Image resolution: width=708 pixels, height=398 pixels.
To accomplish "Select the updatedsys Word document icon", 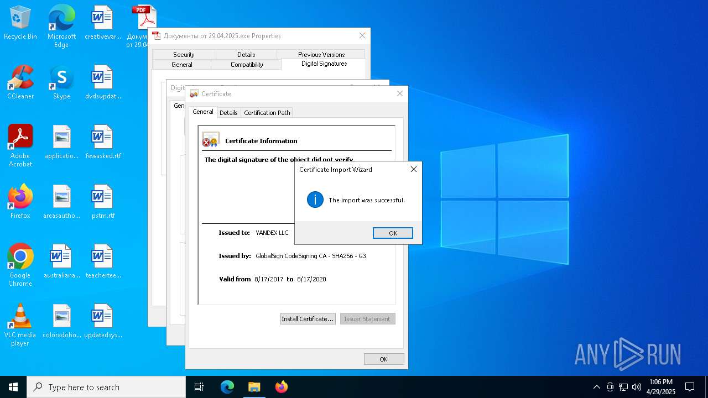I will pyautogui.click(x=102, y=322).
